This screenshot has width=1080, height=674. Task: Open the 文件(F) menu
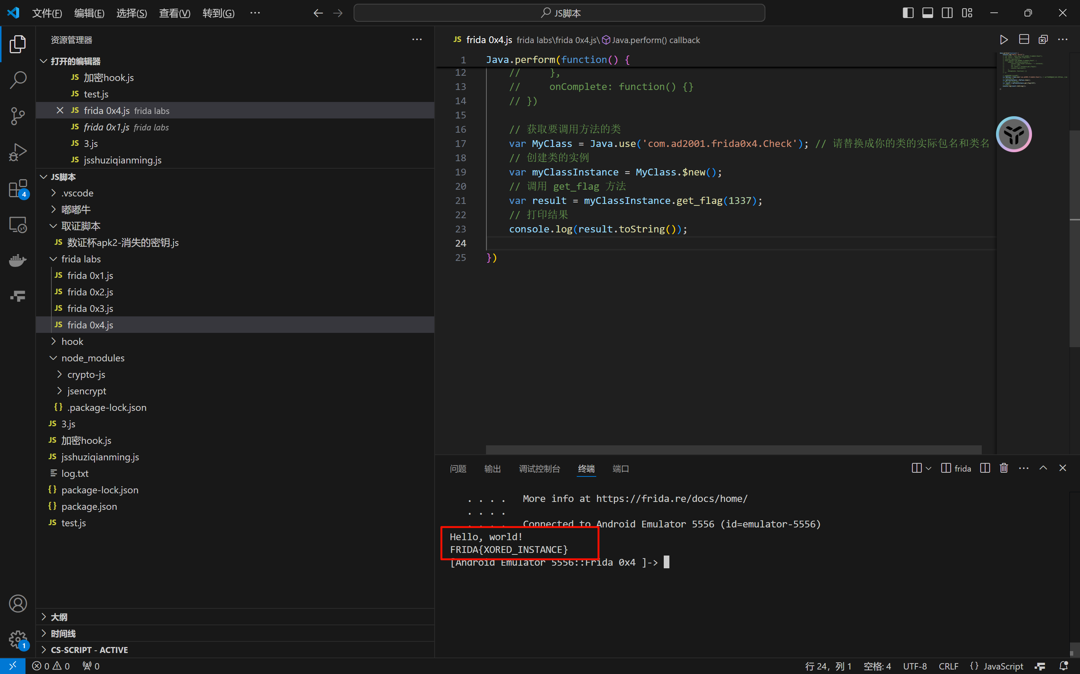click(x=47, y=13)
